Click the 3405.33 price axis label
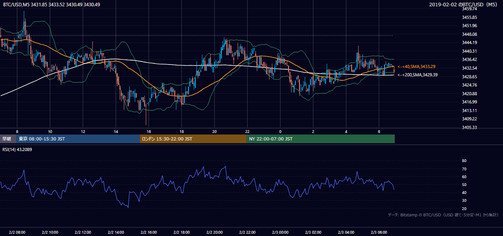Viewport: 503px width, 236px height. tap(469, 127)
